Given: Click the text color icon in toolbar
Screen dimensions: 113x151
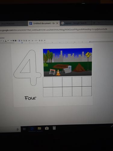Looking at the screenshot, I should tap(6, 41).
